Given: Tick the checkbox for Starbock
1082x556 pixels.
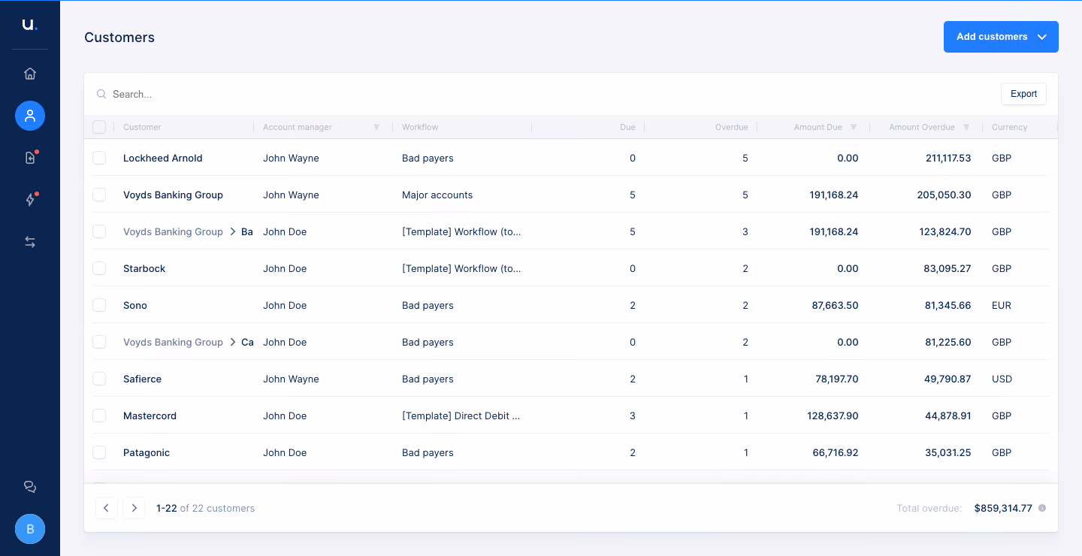Looking at the screenshot, I should (x=99, y=268).
